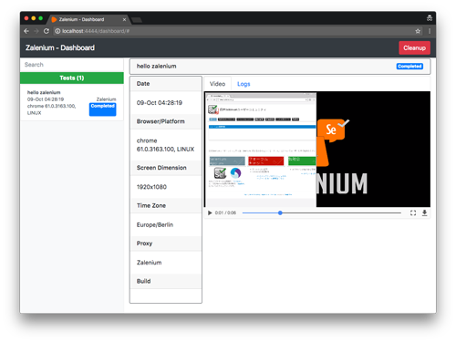456x342 pixels.
Task: Click the site info icon in address bar
Action: pyautogui.click(x=57, y=31)
